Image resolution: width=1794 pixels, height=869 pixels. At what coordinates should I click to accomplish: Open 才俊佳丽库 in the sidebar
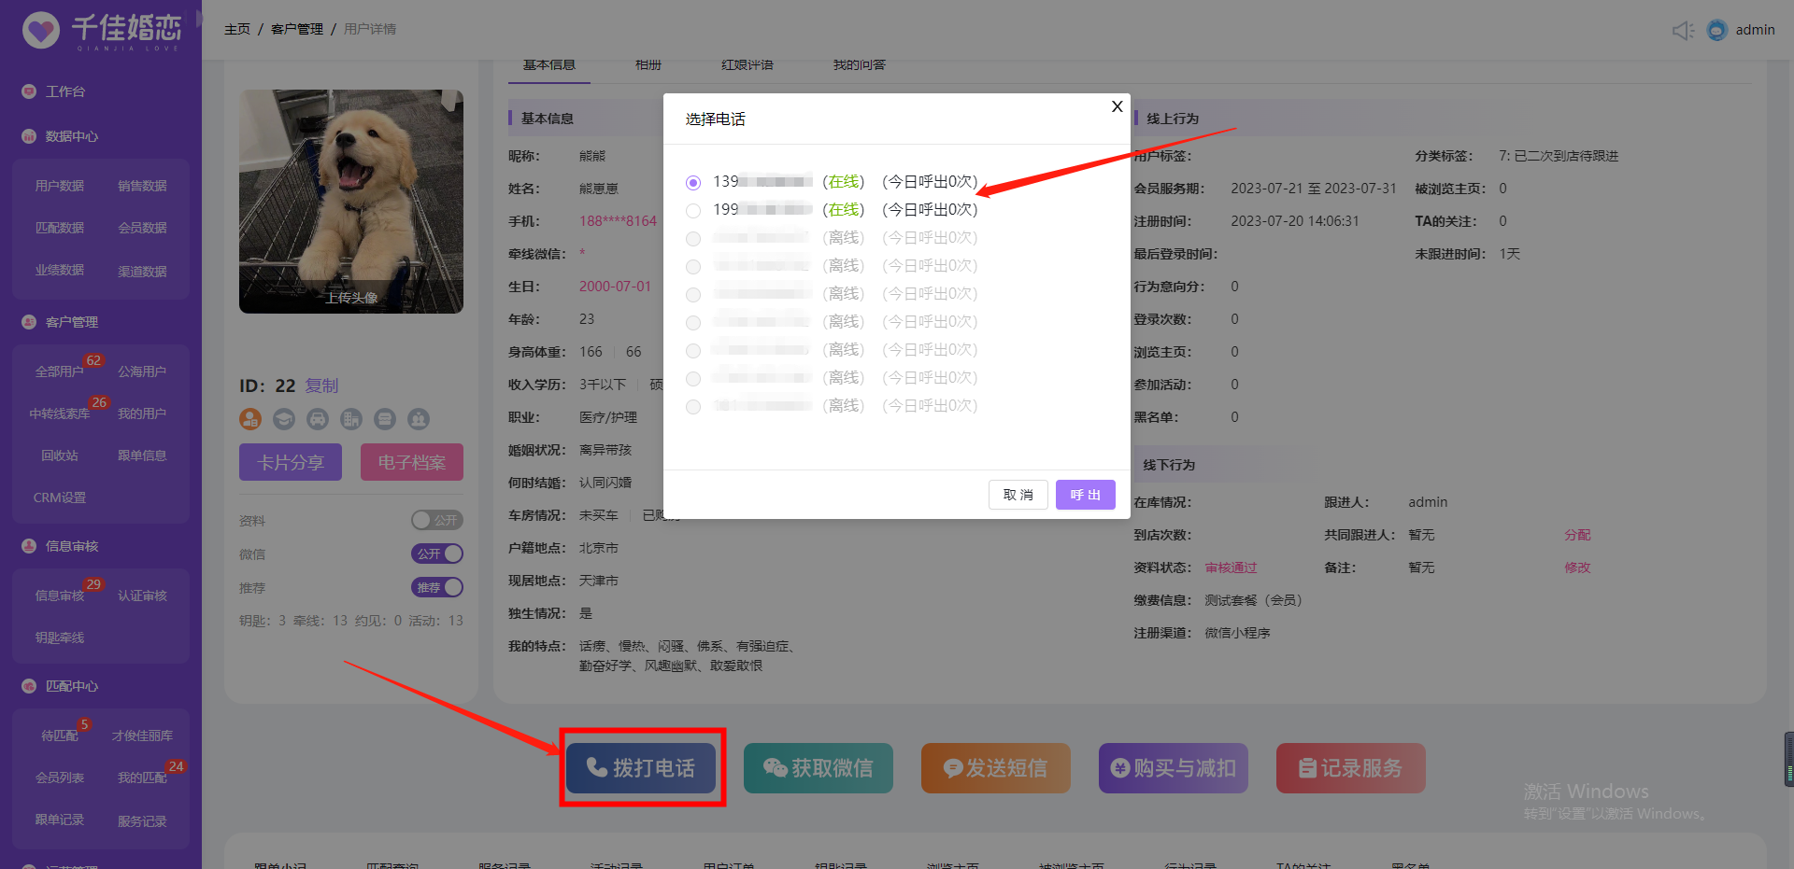tap(142, 736)
